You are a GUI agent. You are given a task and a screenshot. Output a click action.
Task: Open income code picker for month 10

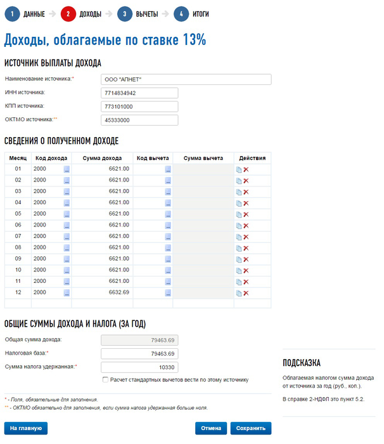coord(67,270)
